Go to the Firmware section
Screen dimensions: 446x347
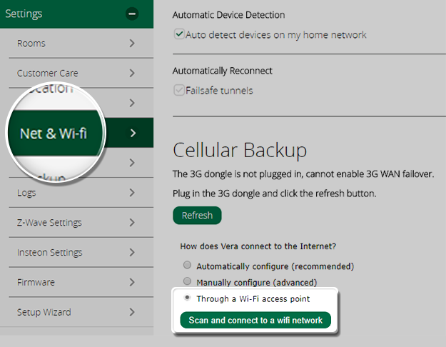pyautogui.click(x=36, y=283)
